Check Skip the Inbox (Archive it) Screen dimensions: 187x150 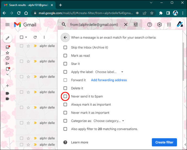[x=65, y=47]
